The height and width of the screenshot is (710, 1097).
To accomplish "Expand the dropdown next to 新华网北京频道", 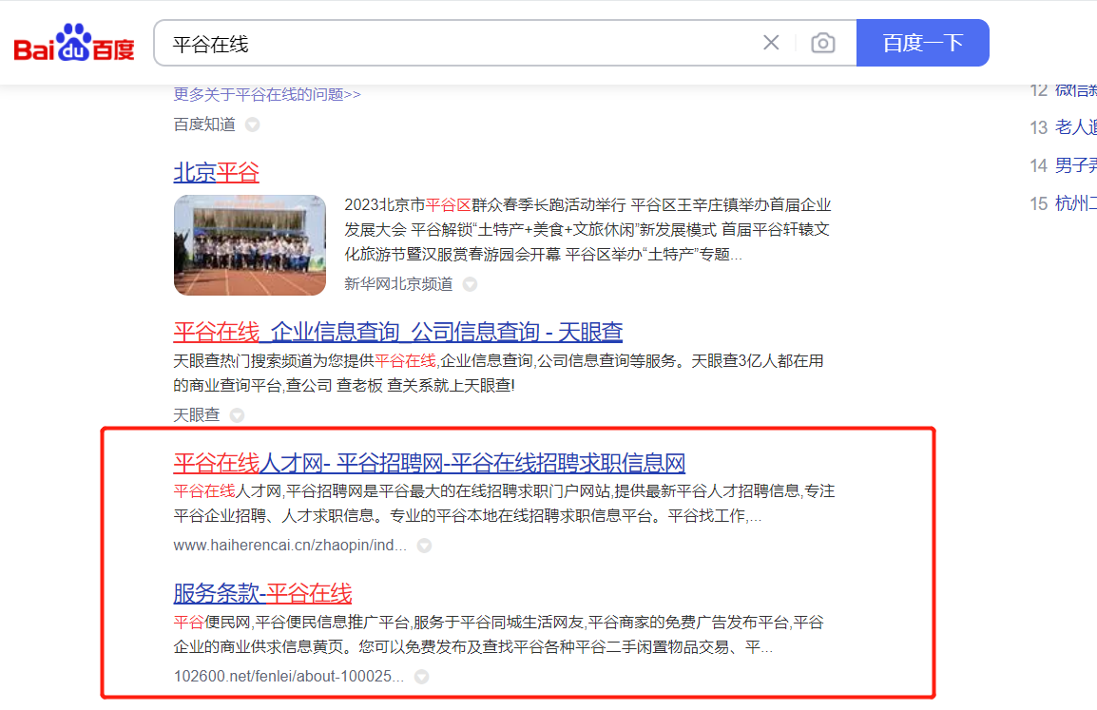I will point(471,284).
